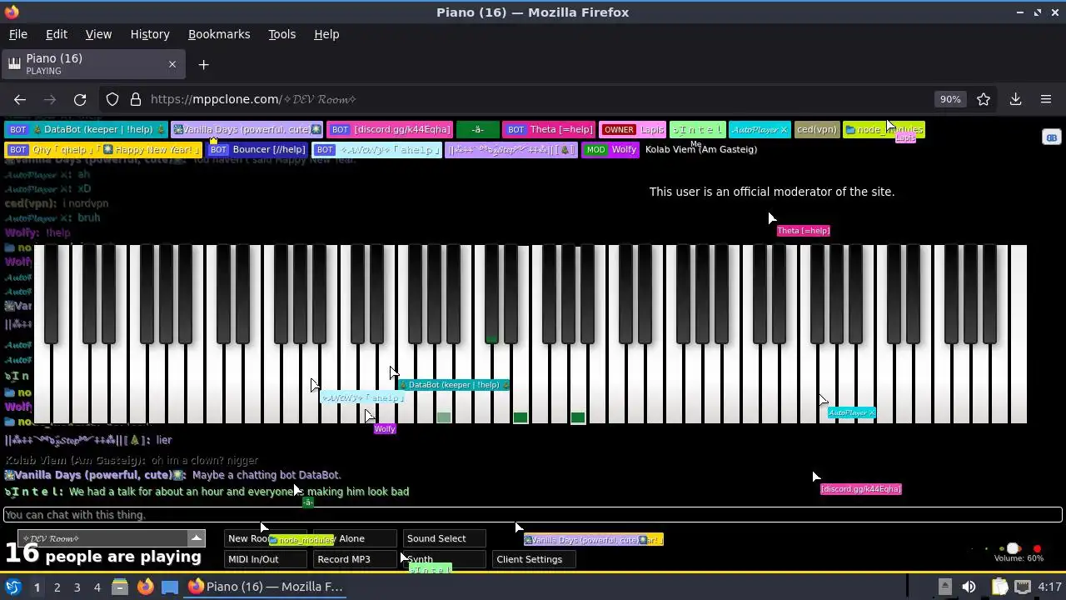
Task: Click the mppclone.com address bar
Action: point(533,99)
